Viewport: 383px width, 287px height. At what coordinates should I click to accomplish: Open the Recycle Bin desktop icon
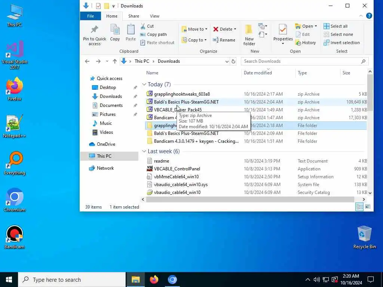(x=364, y=237)
